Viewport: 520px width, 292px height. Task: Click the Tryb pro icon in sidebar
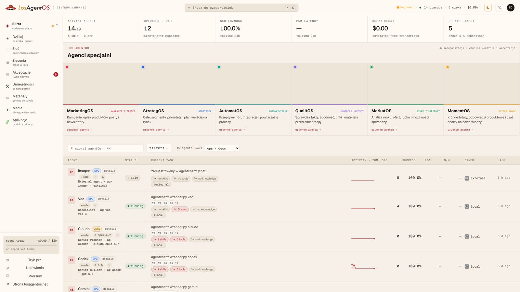[7, 260]
